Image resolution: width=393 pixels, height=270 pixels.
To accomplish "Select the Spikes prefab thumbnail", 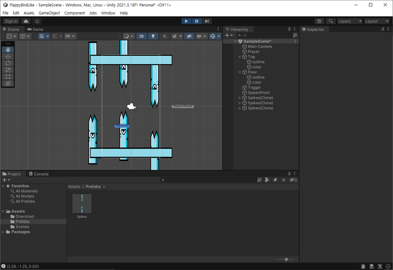I will point(82,204).
